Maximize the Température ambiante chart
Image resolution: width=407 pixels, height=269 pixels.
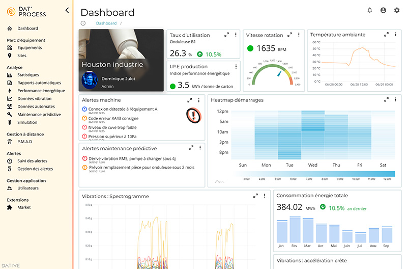[386, 34]
